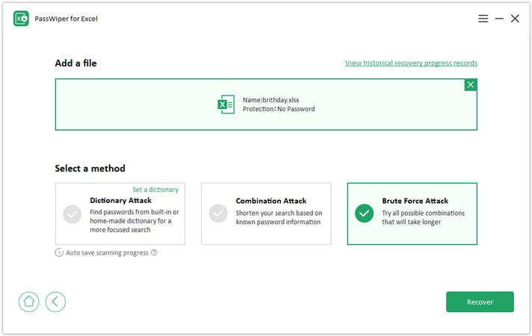This screenshot has height=336, width=532.
Task: Go to home screen icon
Action: (x=29, y=302)
